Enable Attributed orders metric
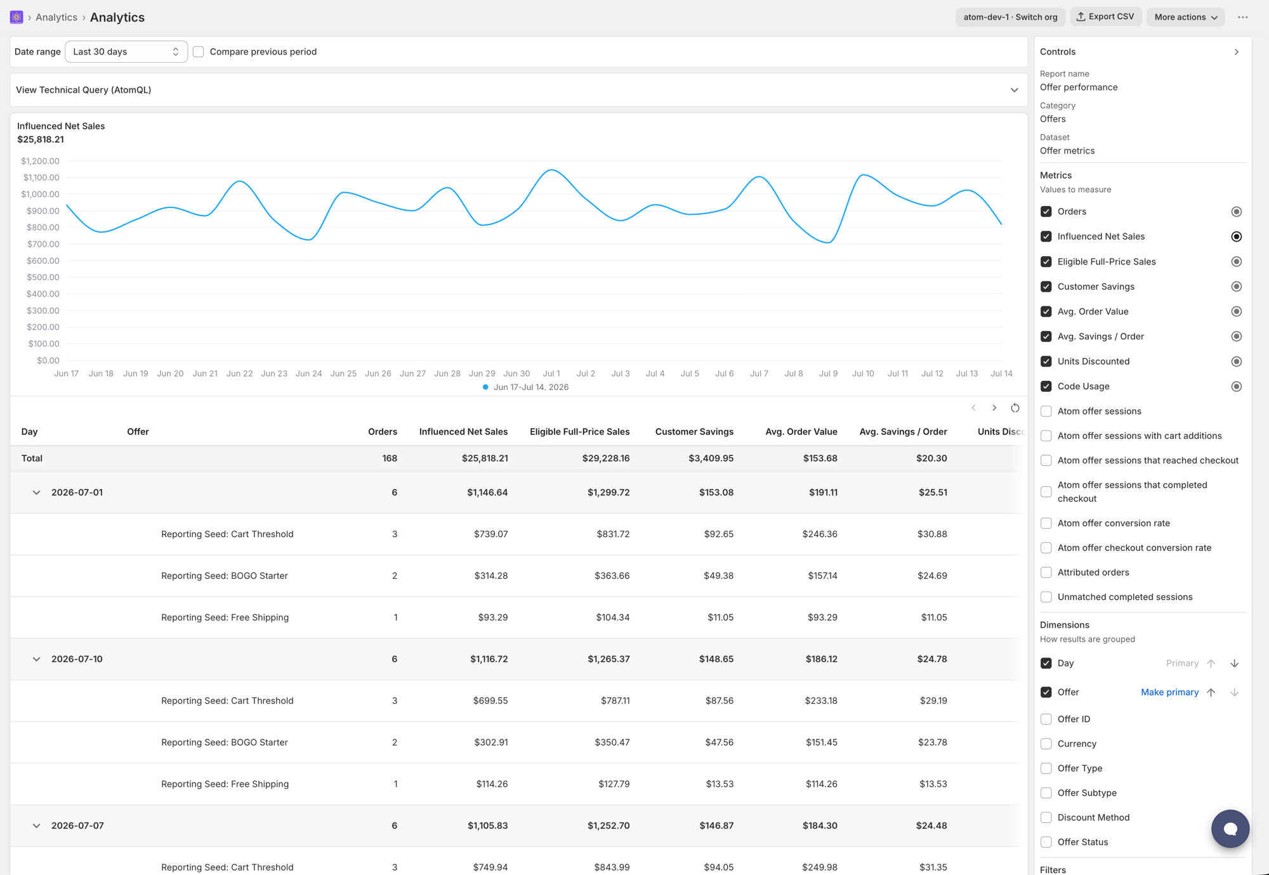 coord(1046,573)
